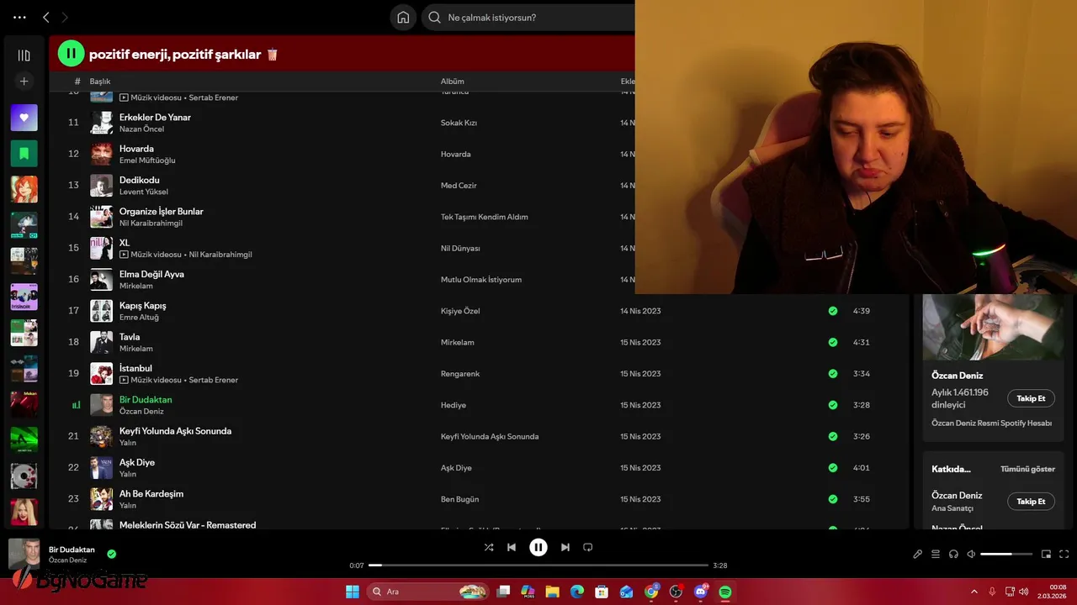Viewport: 1077px width, 605px height.
Task: Toggle saved checkmark on Keyfi Yolunda row
Action: pos(833,436)
